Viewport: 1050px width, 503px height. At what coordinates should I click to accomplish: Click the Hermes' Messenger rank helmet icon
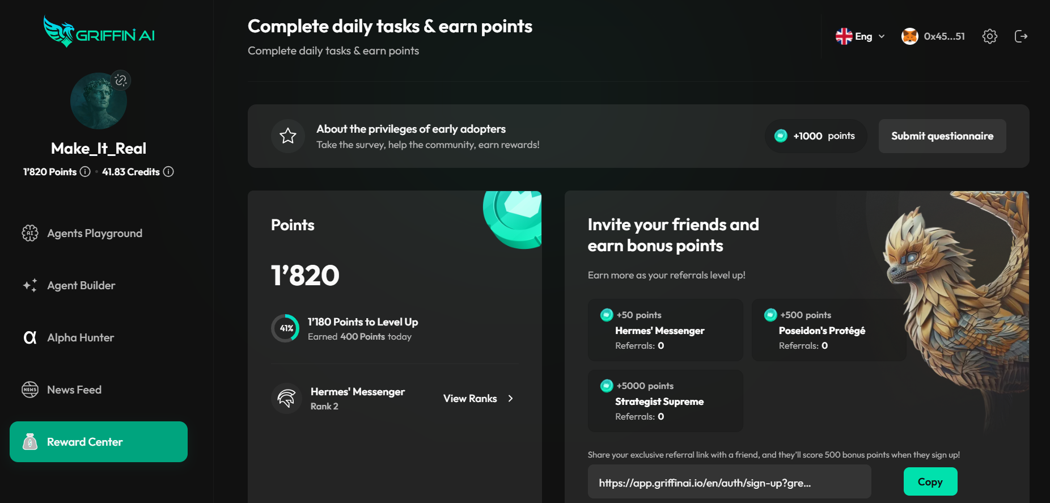click(x=286, y=398)
